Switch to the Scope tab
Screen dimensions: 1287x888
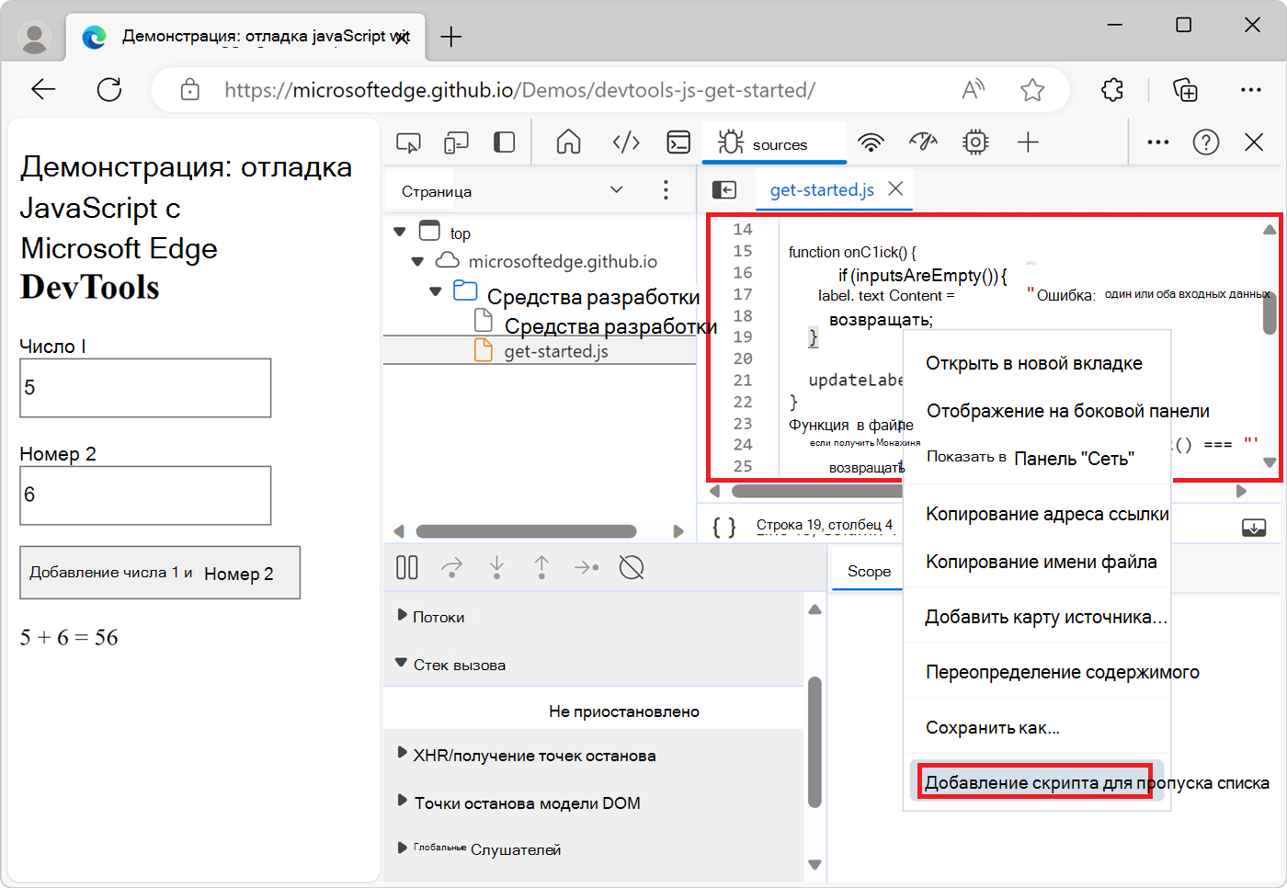[x=869, y=572]
